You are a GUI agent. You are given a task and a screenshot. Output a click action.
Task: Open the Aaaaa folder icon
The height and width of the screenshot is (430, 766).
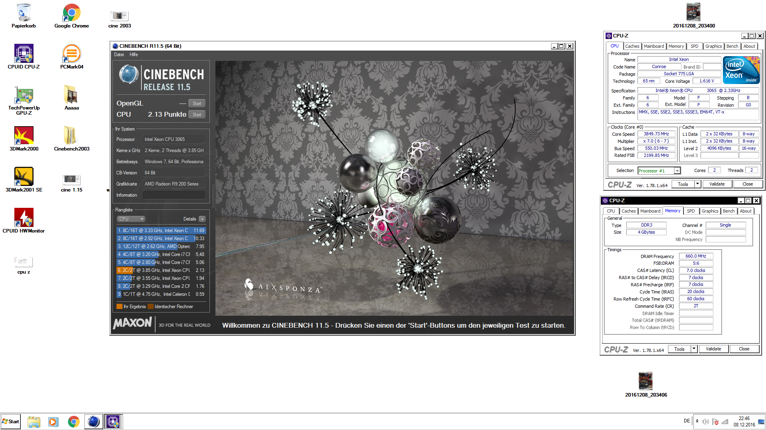pos(72,98)
